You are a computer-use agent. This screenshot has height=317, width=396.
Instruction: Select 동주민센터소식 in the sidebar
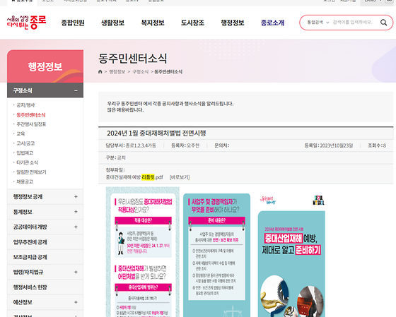pyautogui.click(x=31, y=115)
